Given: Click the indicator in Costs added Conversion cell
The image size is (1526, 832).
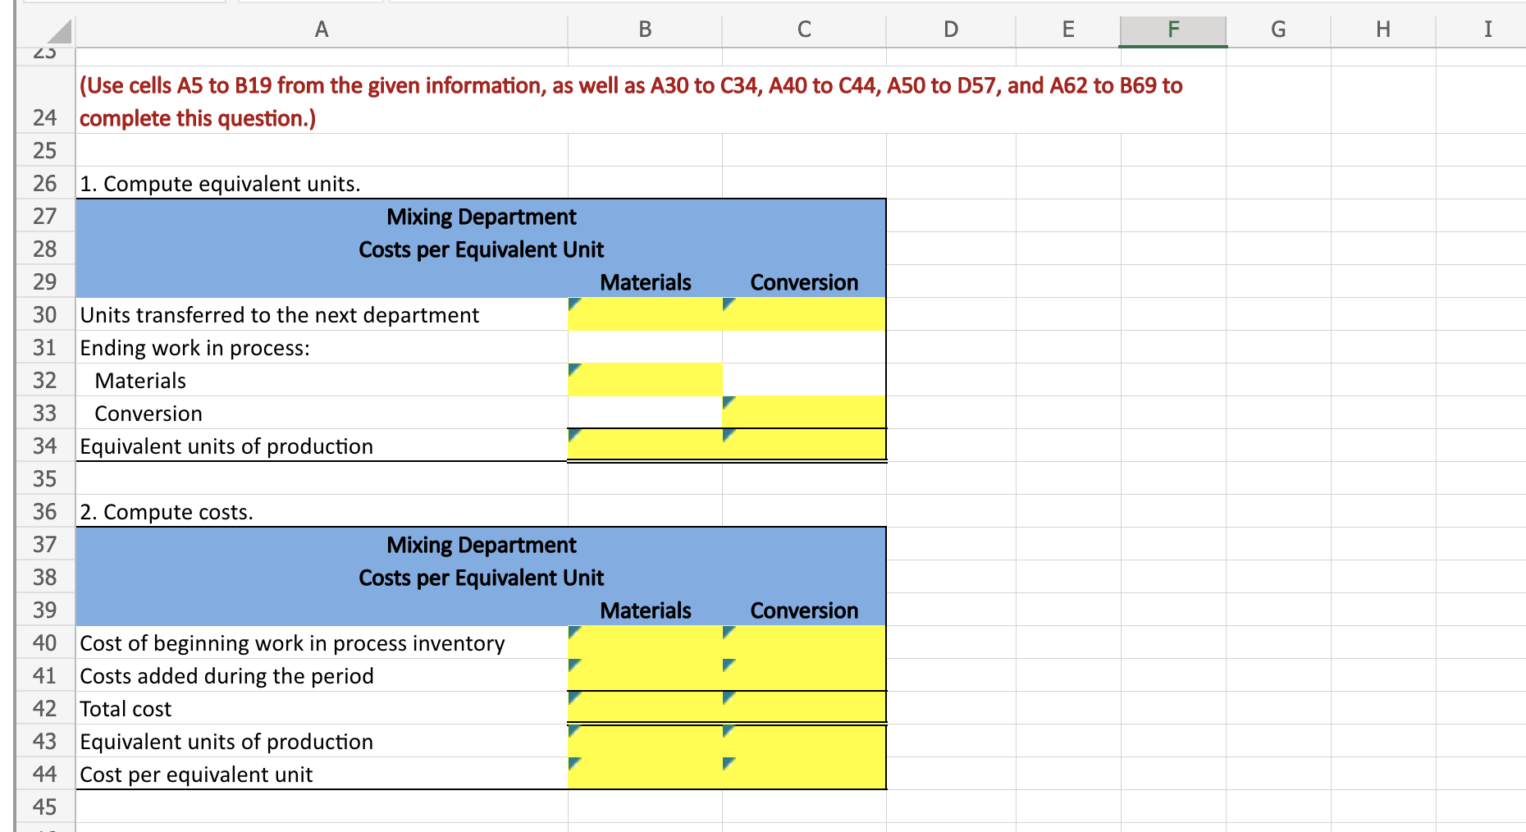Looking at the screenshot, I should (729, 665).
